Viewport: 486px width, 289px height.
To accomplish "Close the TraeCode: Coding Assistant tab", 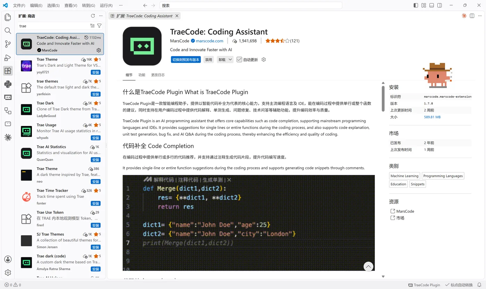I will click(177, 16).
